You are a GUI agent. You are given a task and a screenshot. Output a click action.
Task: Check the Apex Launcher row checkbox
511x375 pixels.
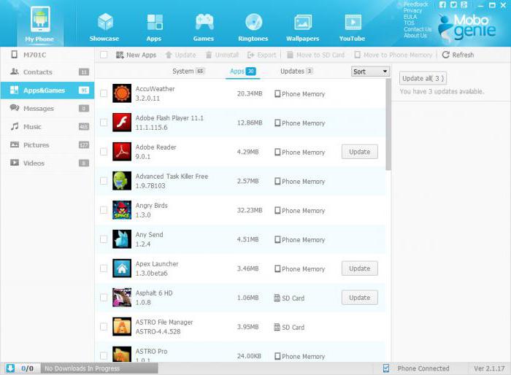coord(104,268)
